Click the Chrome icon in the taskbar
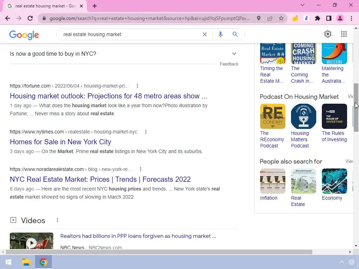 tap(43, 262)
